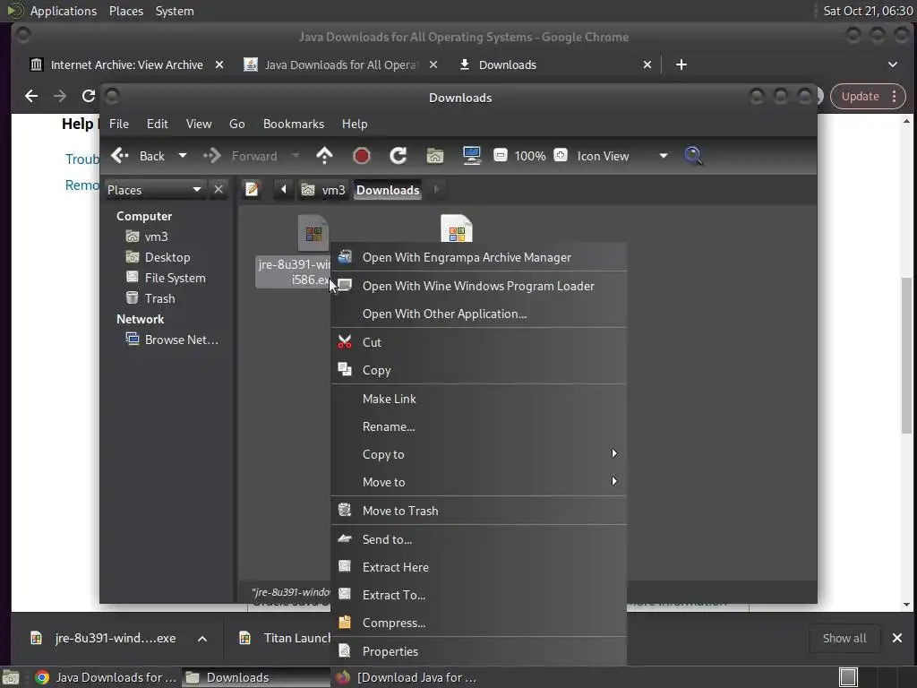This screenshot has width=917, height=688.
Task: Select Extract To in context menu
Action: 478,595
